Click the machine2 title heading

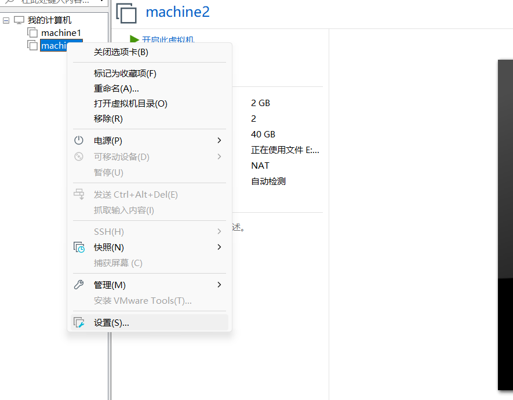pyautogui.click(x=177, y=12)
